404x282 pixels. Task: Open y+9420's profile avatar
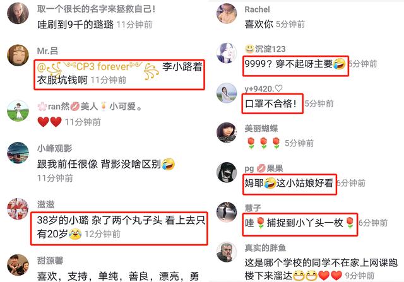point(227,93)
